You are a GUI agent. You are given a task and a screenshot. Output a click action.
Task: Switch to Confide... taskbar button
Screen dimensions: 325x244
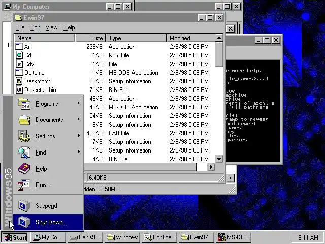click(x=159, y=237)
